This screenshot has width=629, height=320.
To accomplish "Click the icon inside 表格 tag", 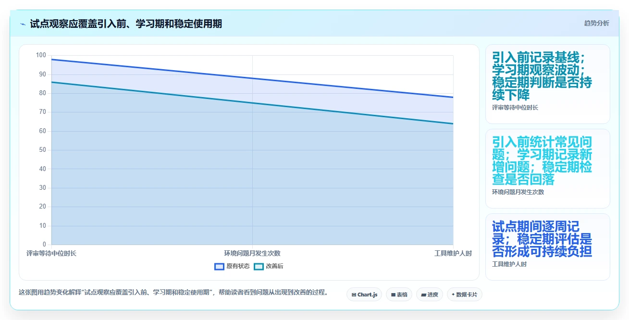I will [393, 295].
